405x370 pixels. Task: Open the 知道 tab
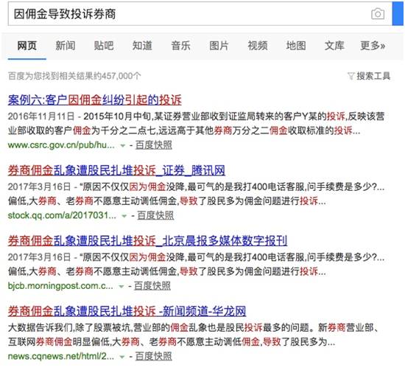[142, 46]
